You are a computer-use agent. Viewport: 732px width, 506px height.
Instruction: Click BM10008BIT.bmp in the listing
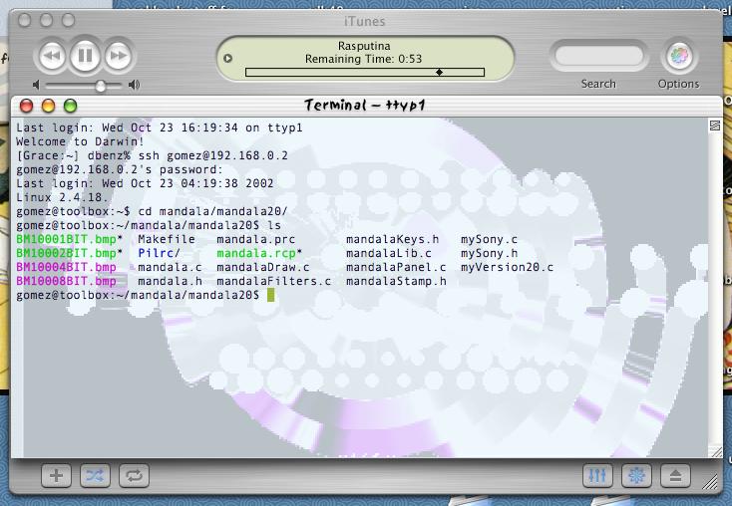pyautogui.click(x=66, y=281)
